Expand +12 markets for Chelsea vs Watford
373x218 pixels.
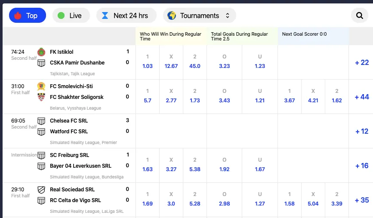pyautogui.click(x=362, y=132)
